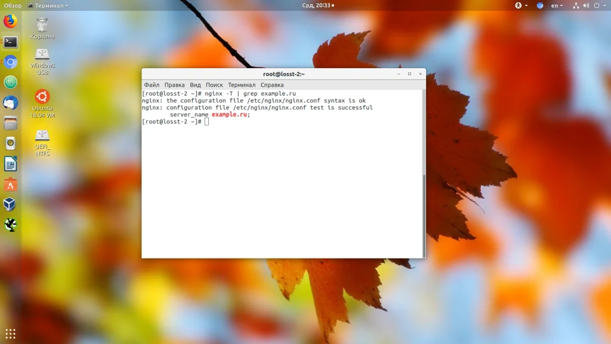Launch the Atom editor dock icon
This screenshot has width=611, height=344.
(x=11, y=82)
